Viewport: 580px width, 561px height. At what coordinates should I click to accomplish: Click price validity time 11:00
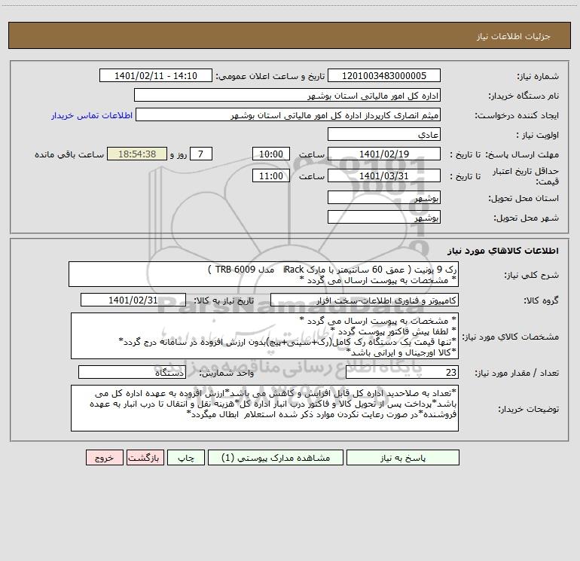270,175
